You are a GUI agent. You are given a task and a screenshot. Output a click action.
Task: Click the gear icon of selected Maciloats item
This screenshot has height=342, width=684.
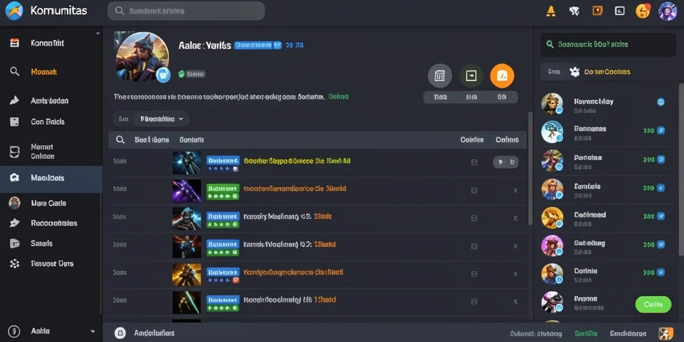coord(15,178)
